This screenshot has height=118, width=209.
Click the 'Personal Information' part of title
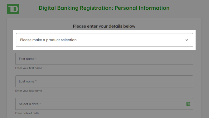click(142, 8)
